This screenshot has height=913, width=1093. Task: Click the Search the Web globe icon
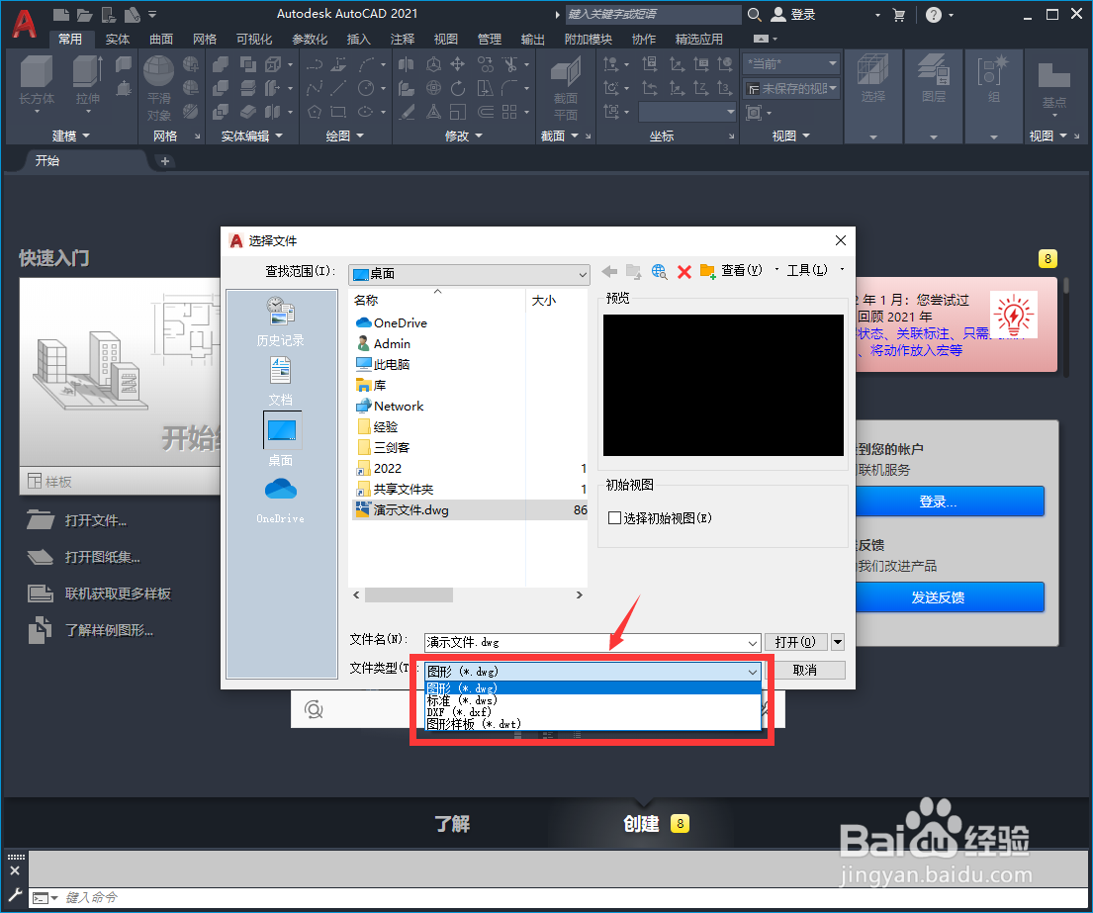point(659,271)
